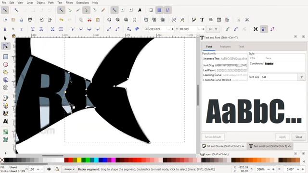Select the Text tool in toolbox
This screenshot has height=173, width=308.
coord(5,121)
